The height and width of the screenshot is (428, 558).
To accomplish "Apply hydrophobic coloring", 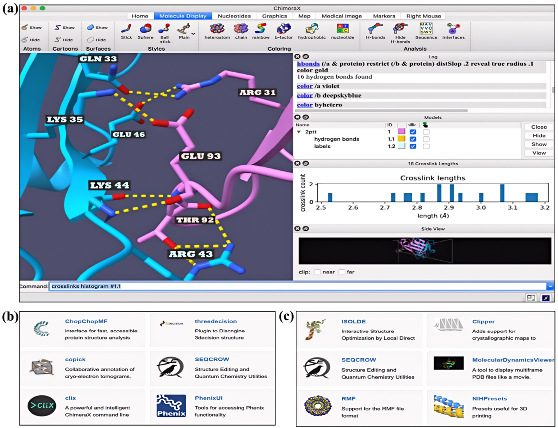I will click(x=312, y=28).
